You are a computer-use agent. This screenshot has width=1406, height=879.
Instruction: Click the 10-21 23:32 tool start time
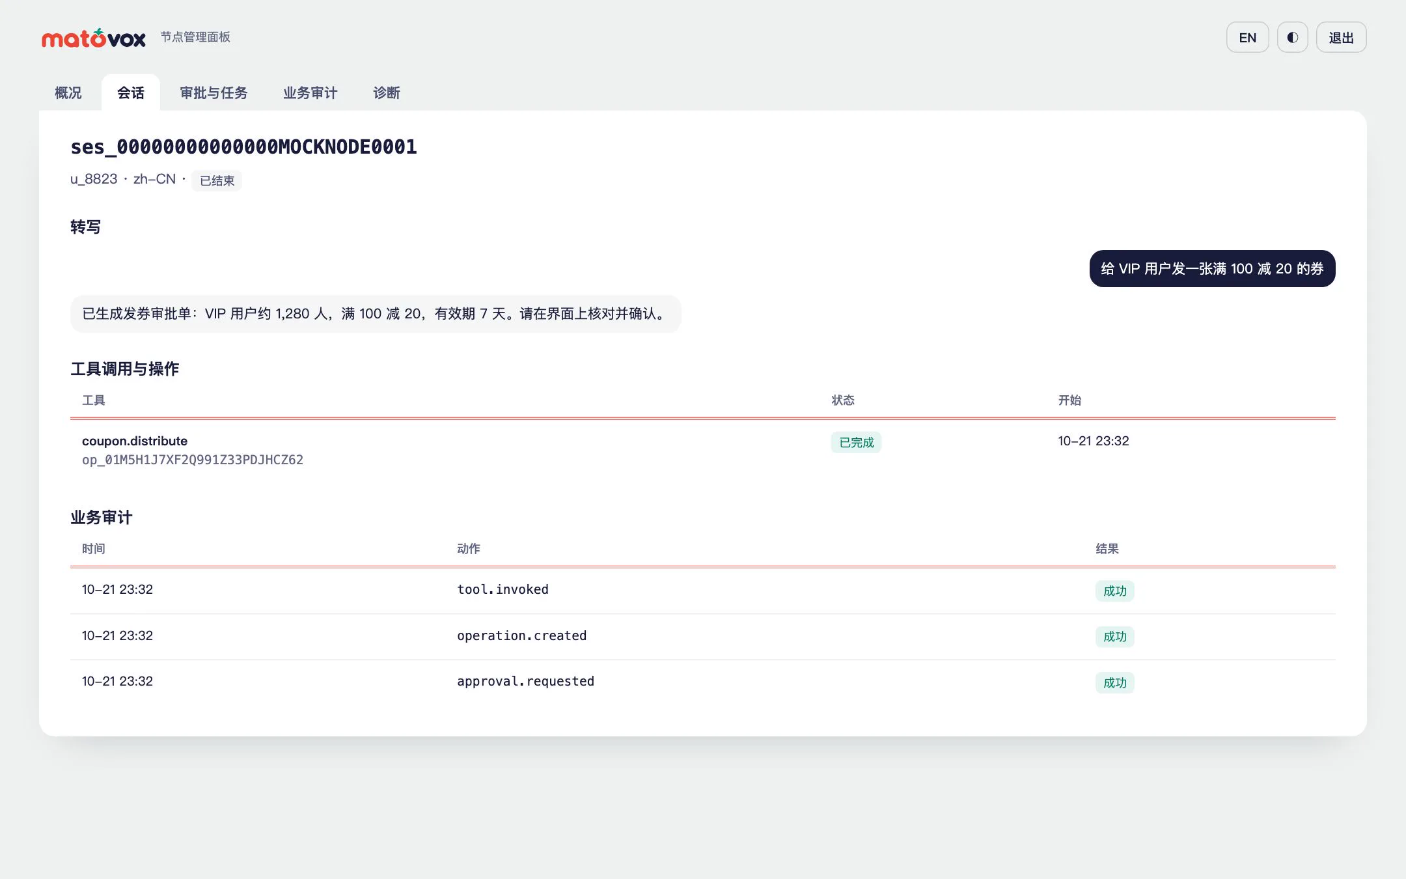pos(1094,441)
